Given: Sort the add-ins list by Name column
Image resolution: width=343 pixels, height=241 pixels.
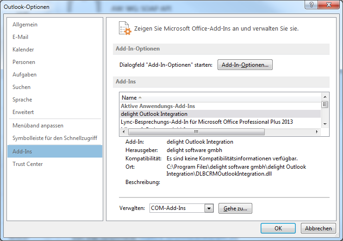Looking at the screenshot, I should (x=129, y=97).
